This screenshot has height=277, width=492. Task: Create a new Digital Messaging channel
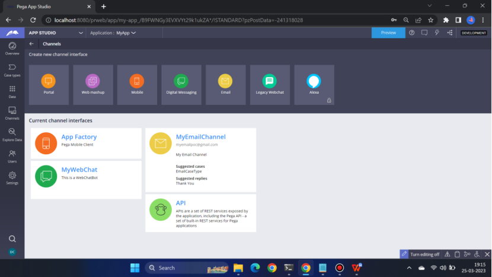(x=181, y=85)
